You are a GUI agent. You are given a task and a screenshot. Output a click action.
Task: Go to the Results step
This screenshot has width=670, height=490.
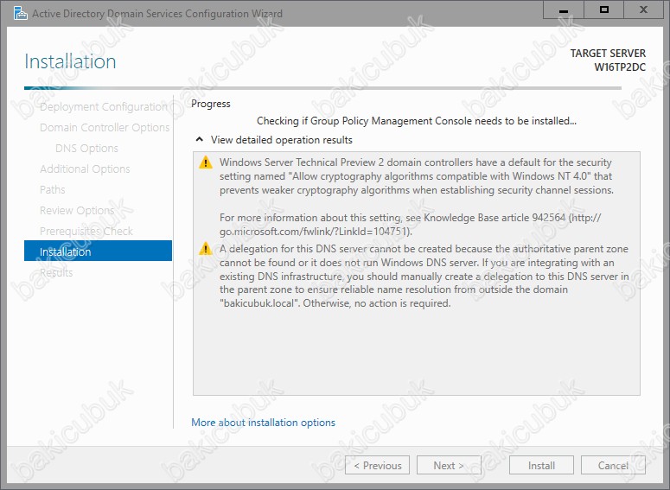pyautogui.click(x=56, y=273)
